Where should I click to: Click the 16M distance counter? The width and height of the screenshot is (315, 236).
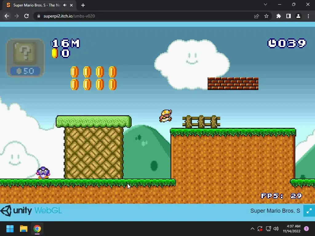[66, 43]
